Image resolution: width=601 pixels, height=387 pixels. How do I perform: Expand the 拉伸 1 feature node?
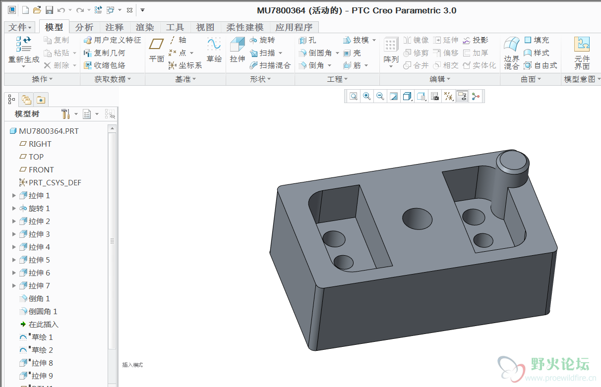point(14,196)
